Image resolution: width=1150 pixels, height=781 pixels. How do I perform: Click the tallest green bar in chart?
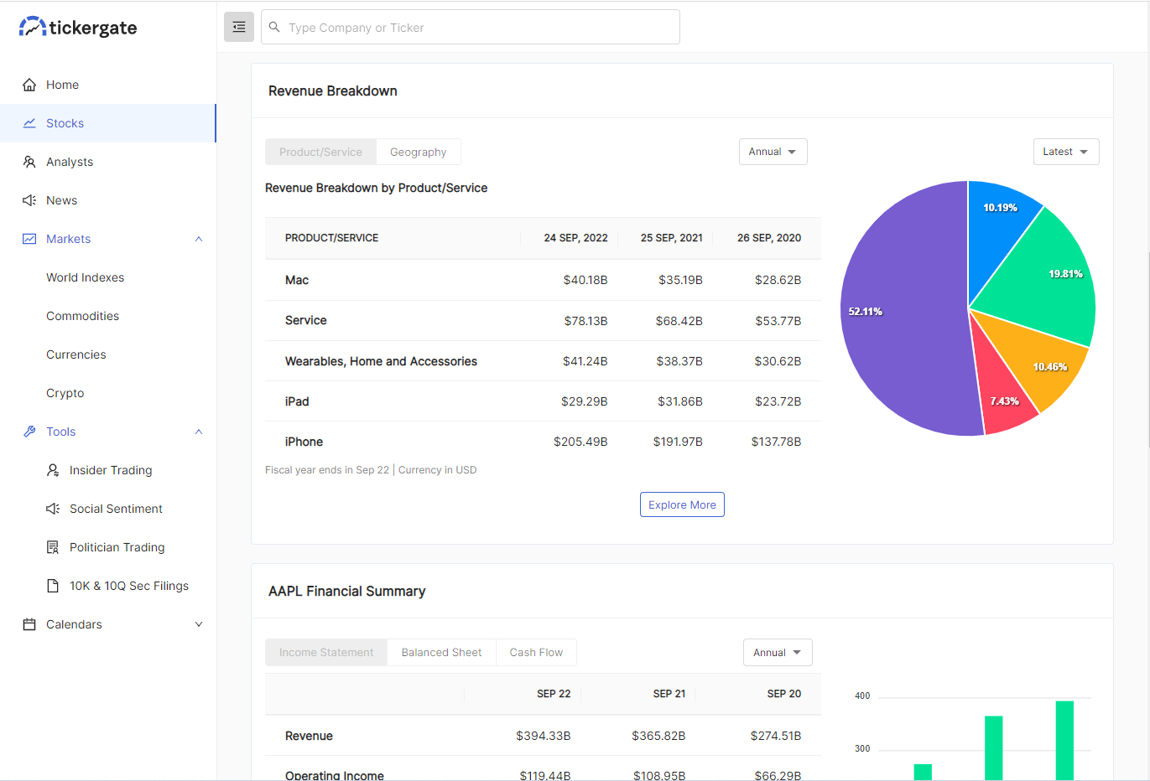(x=1064, y=741)
